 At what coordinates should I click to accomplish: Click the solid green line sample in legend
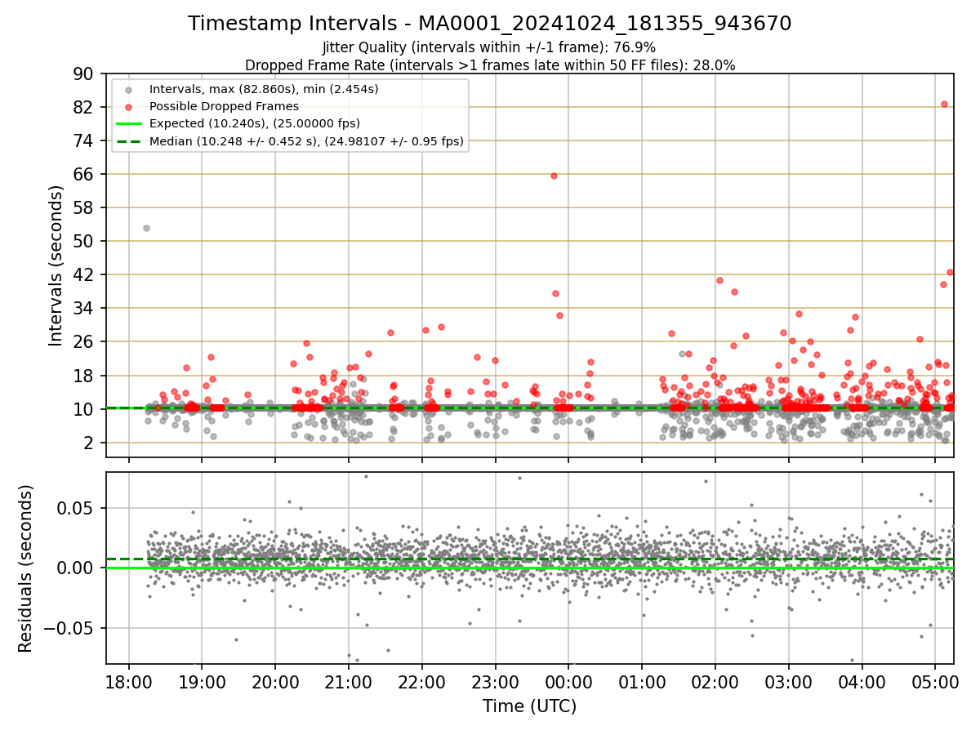coord(129,124)
